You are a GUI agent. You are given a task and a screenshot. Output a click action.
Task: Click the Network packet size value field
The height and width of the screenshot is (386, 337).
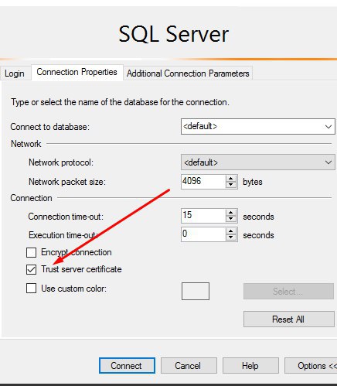pyautogui.click(x=203, y=182)
